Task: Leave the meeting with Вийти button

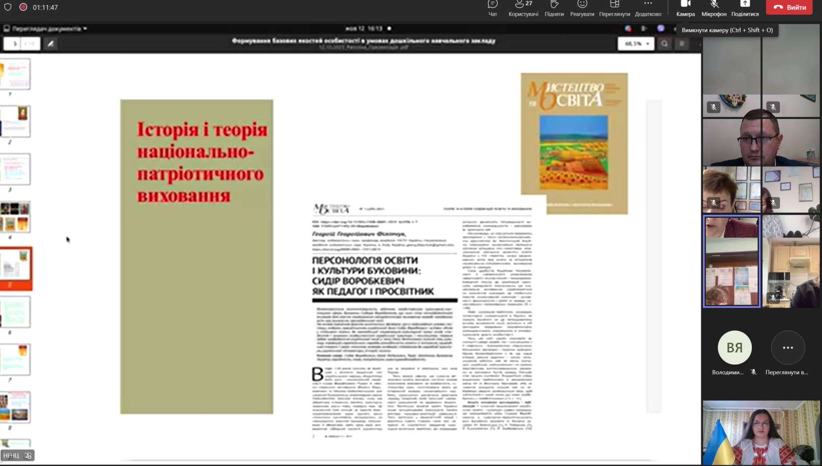Action: click(x=789, y=7)
